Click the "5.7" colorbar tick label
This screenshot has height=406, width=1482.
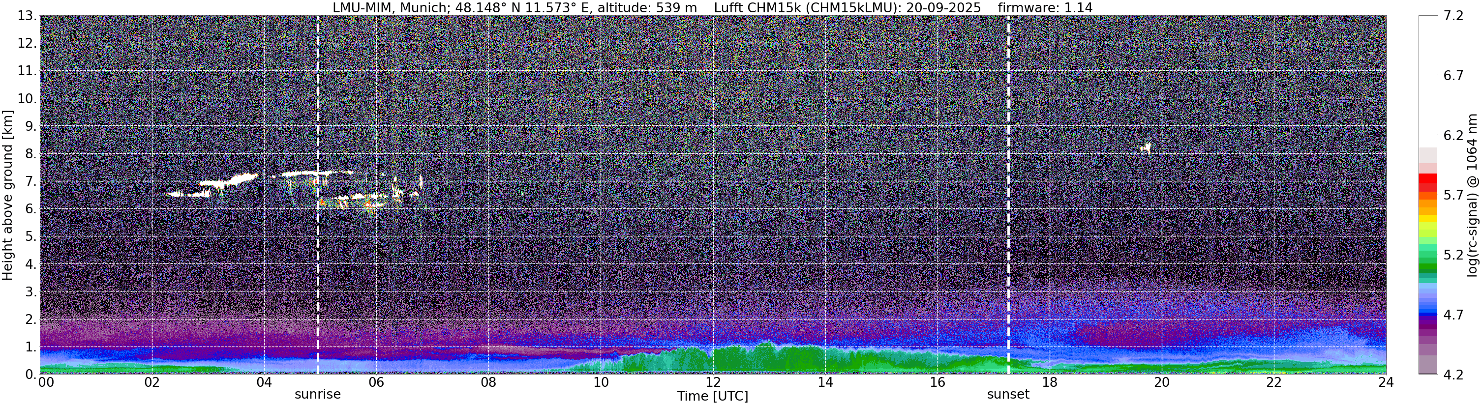click(x=1453, y=196)
